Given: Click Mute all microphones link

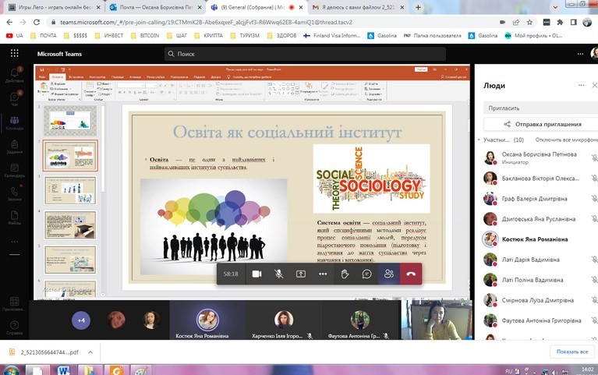Looking at the screenshot, I should point(567,140).
